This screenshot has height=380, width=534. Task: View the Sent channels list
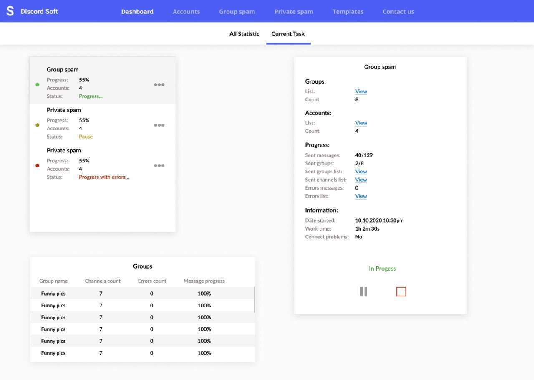tap(361, 180)
